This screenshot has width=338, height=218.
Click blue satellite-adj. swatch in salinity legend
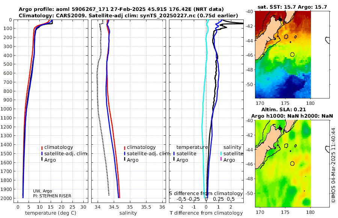125,154
